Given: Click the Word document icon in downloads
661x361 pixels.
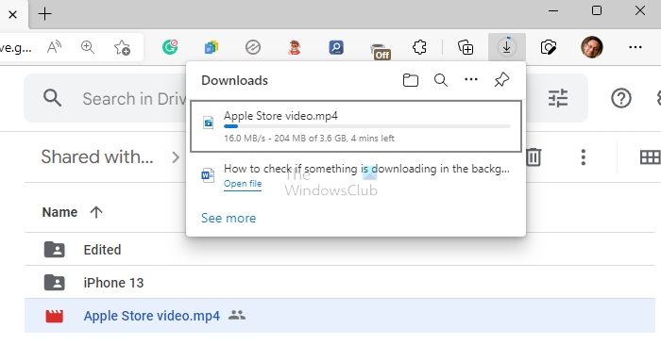Looking at the screenshot, I should coord(208,174).
